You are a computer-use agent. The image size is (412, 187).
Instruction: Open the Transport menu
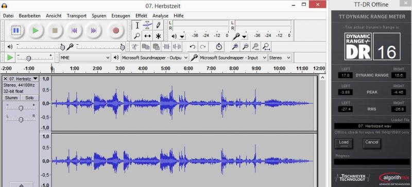pyautogui.click(x=76, y=16)
